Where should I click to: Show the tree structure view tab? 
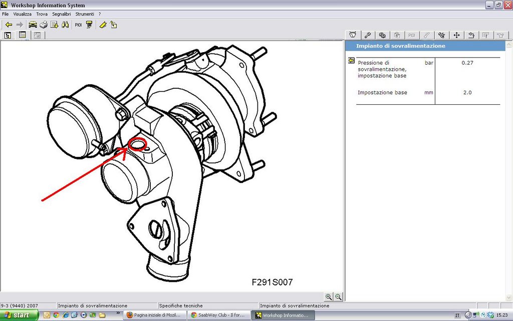pyautogui.click(x=8, y=35)
